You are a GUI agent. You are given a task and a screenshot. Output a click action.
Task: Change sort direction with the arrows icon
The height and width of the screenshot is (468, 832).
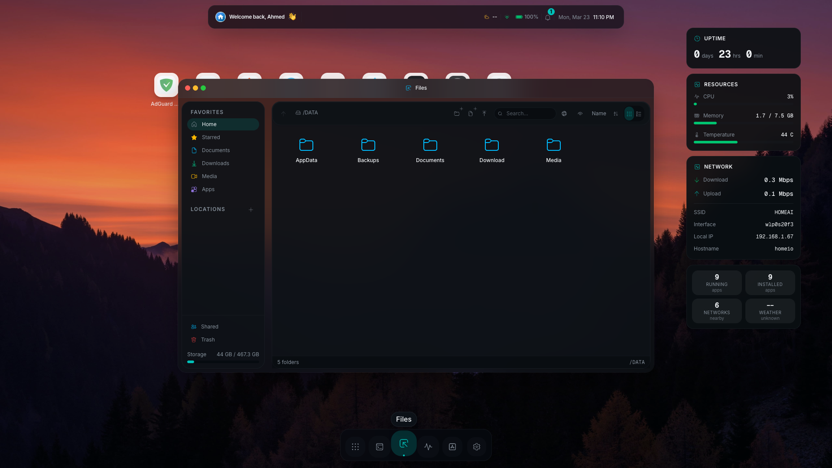(616, 114)
